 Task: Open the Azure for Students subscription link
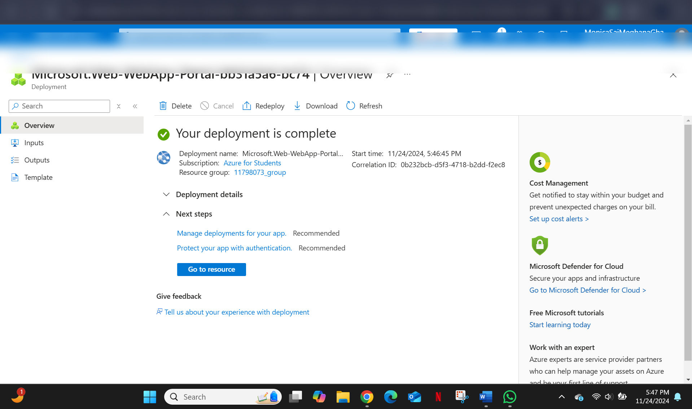(252, 163)
